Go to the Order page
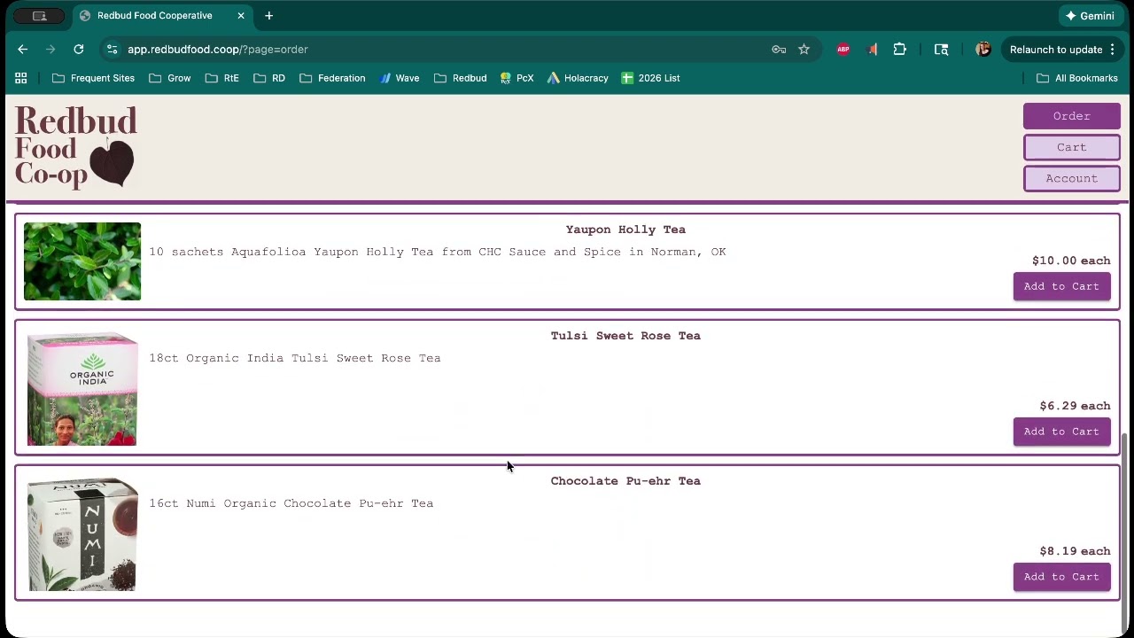This screenshot has width=1134, height=638. (1071, 116)
